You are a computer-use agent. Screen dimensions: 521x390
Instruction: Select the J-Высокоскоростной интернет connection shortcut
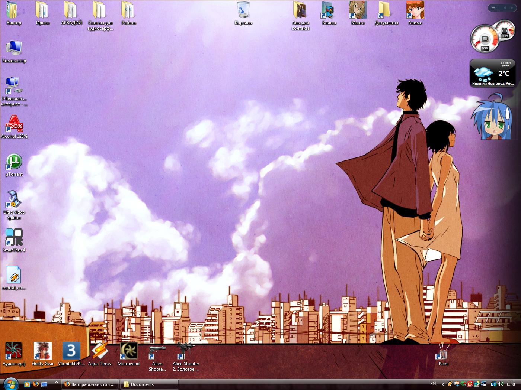pyautogui.click(x=14, y=91)
